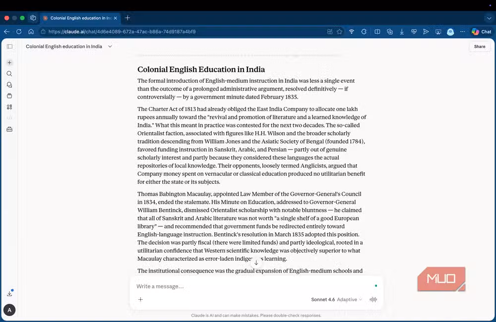Click the site info lock icon in address bar
This screenshot has height=322, width=496.
(x=43, y=32)
